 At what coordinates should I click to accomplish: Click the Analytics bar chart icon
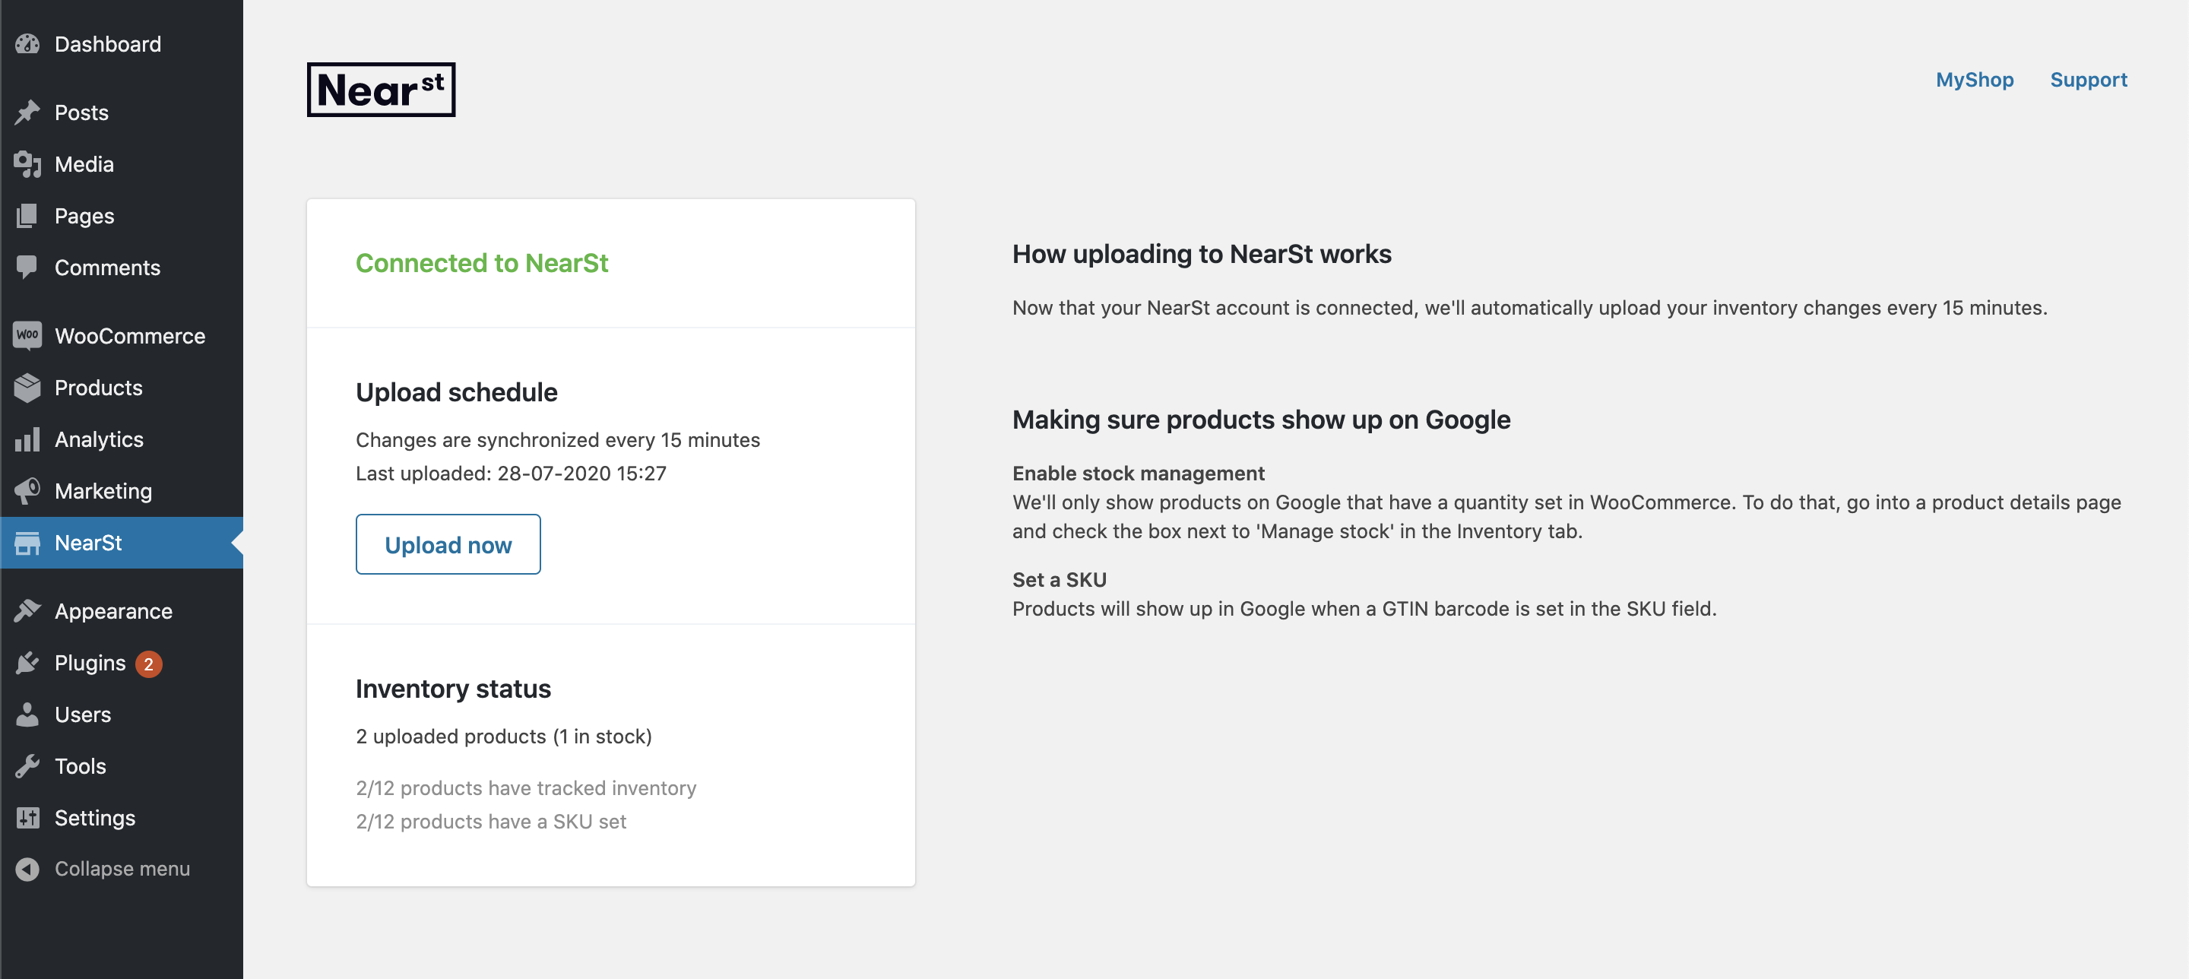[x=27, y=439]
